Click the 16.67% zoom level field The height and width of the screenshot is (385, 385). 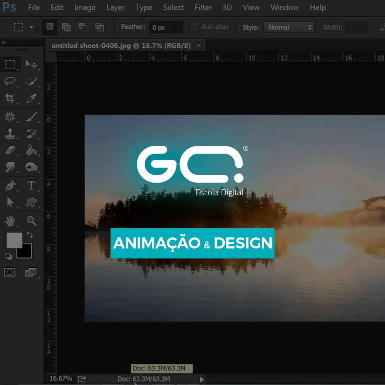point(61,378)
